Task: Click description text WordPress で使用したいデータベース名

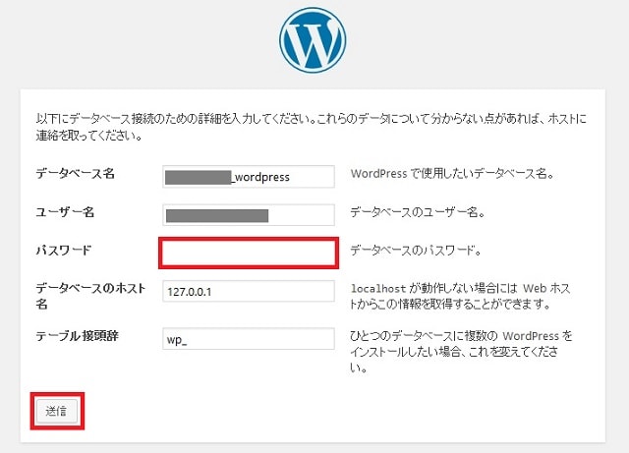Action: 452,174
